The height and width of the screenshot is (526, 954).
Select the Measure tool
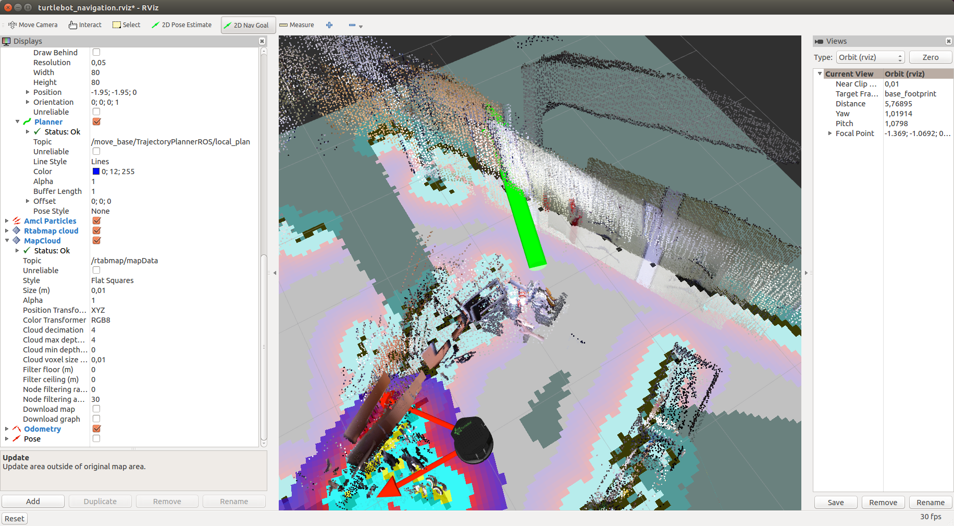click(296, 25)
